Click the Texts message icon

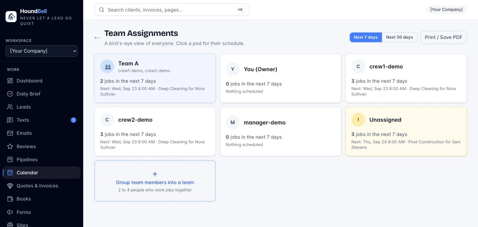tap(10, 120)
